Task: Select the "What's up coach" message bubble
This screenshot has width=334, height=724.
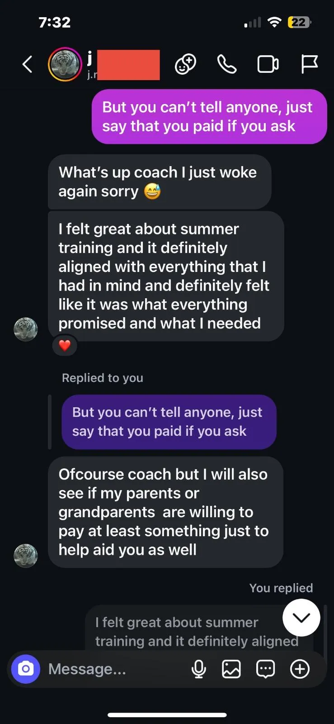Action: pyautogui.click(x=159, y=182)
